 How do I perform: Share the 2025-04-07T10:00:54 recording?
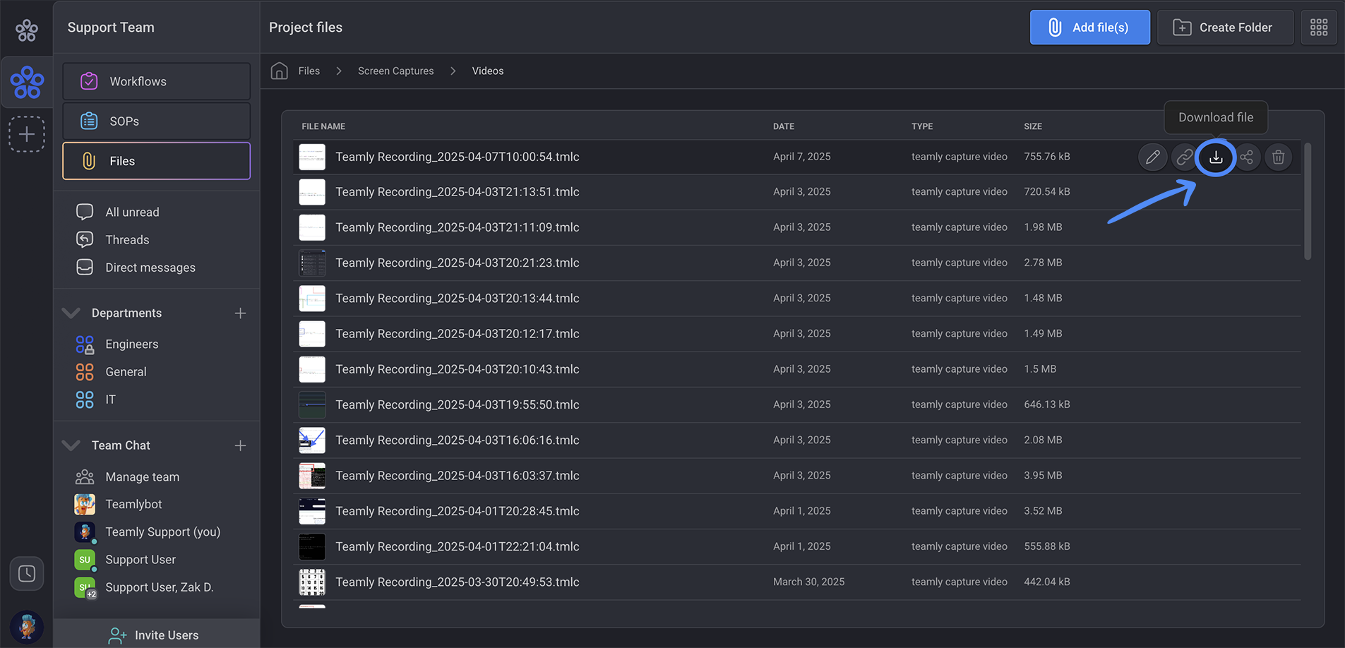point(1247,157)
